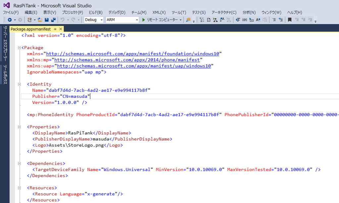Collapse the Properties XML node
Viewport: 339px width, 203px height.
[x=20, y=127]
